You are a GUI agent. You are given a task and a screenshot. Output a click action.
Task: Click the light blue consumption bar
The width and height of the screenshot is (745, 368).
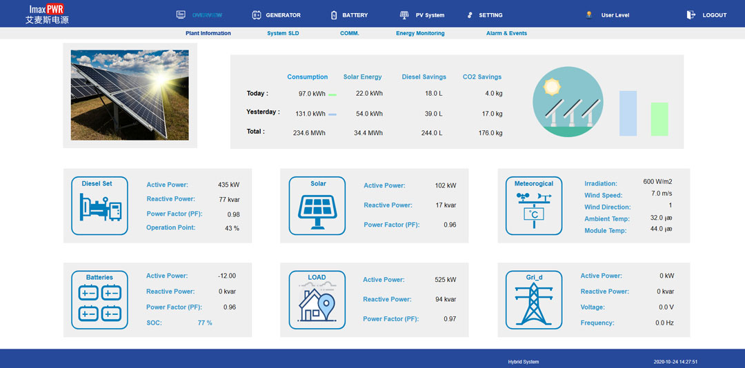[628, 113]
